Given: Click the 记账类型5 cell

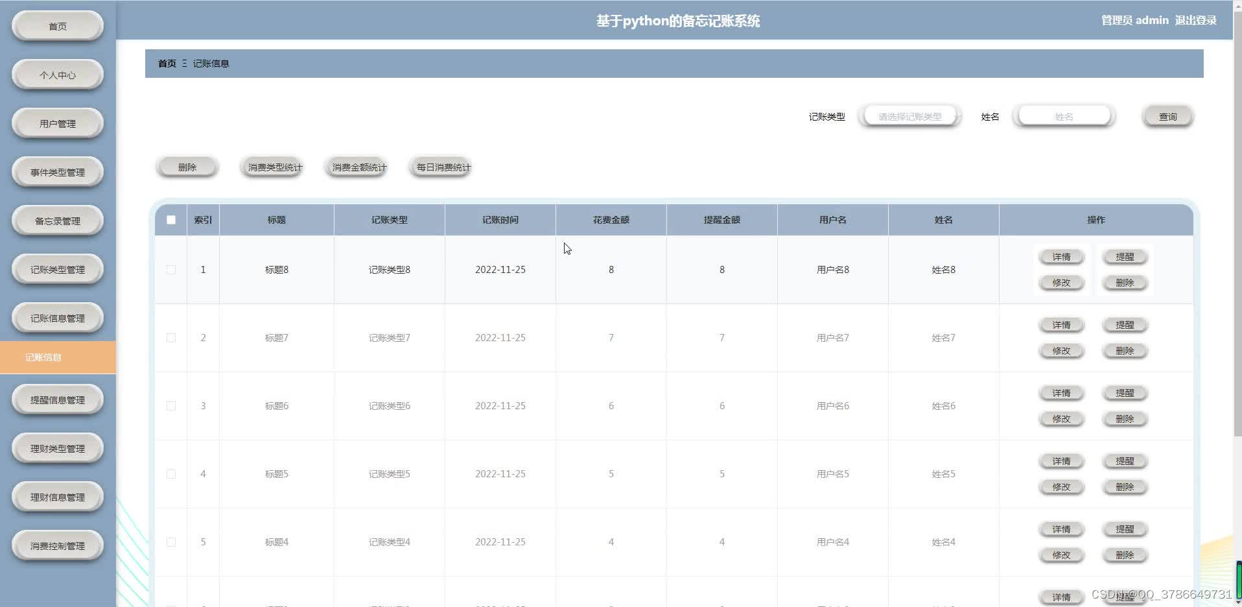Looking at the screenshot, I should [390, 474].
